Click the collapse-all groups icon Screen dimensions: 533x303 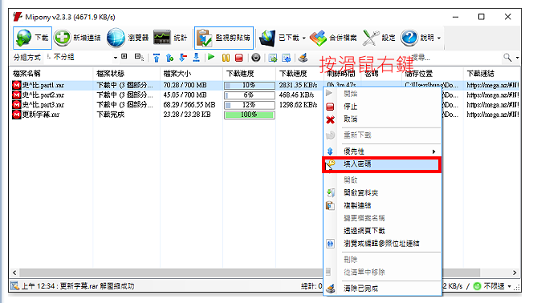[139, 57]
